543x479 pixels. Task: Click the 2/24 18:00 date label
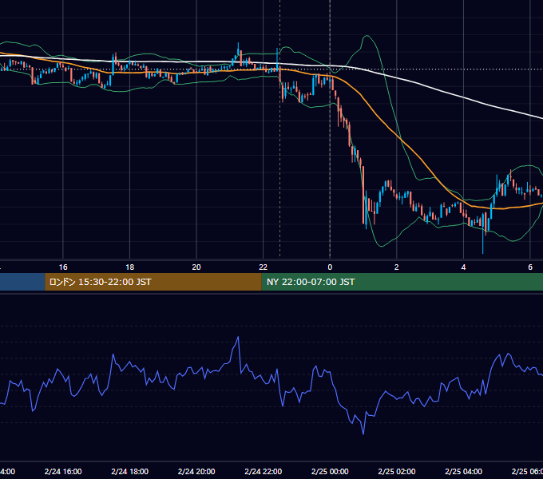click(x=130, y=471)
